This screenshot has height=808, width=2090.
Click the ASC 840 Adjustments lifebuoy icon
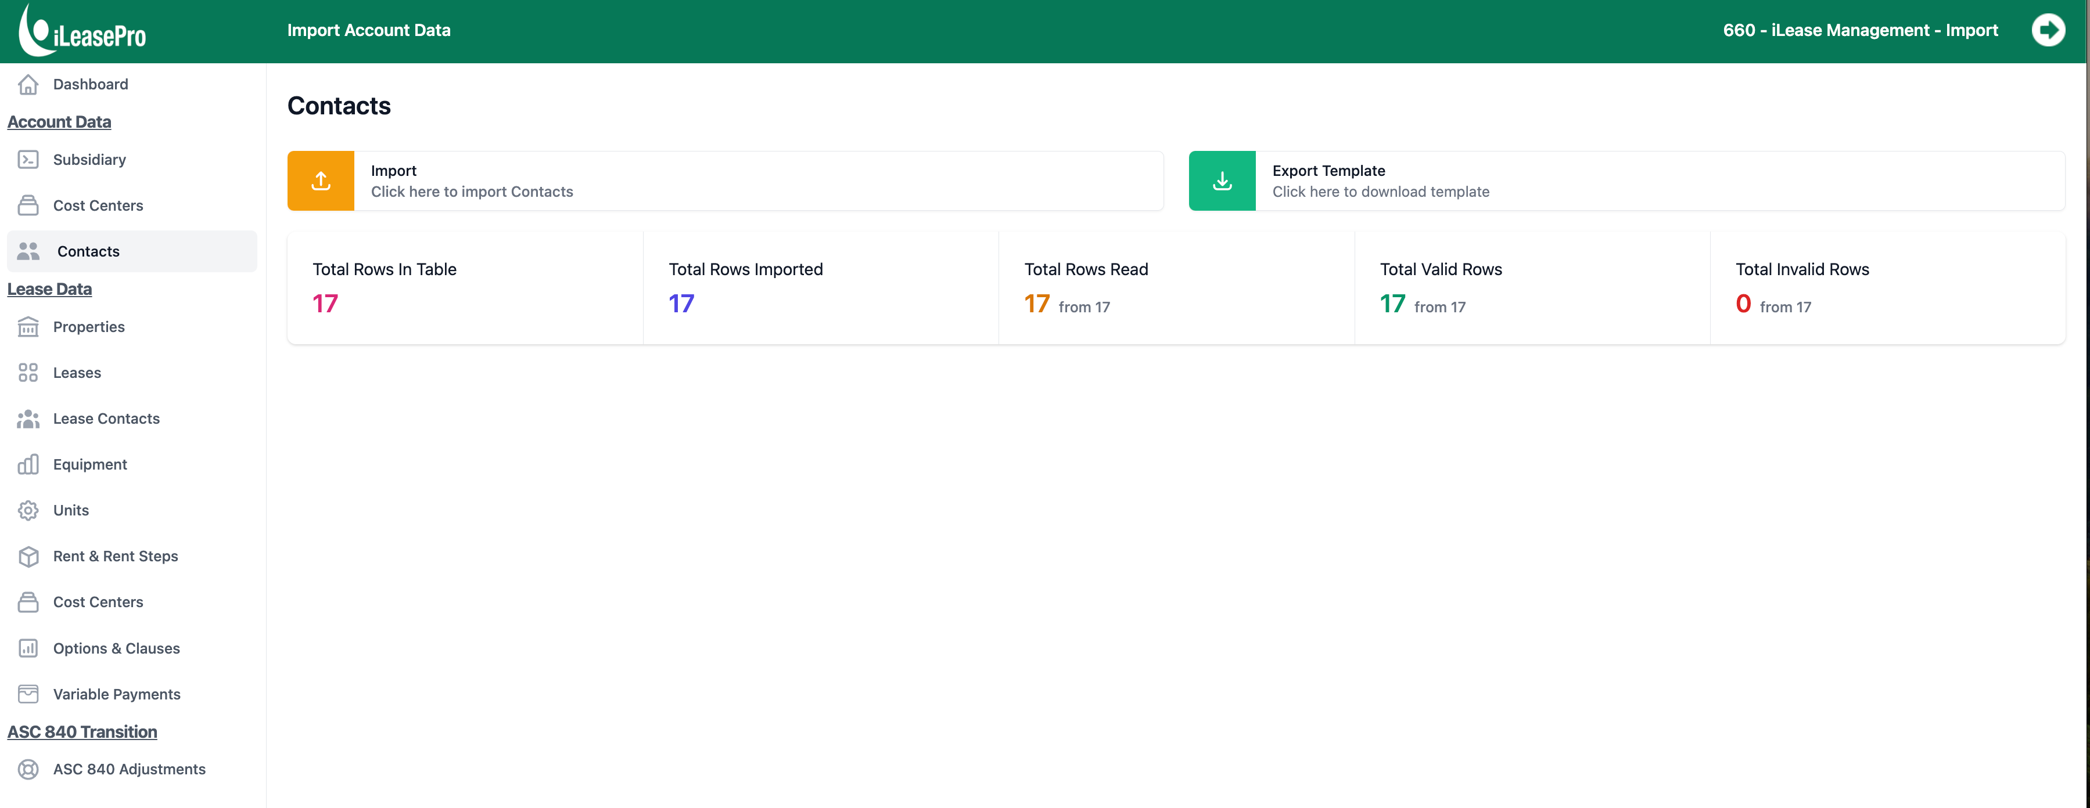click(28, 769)
